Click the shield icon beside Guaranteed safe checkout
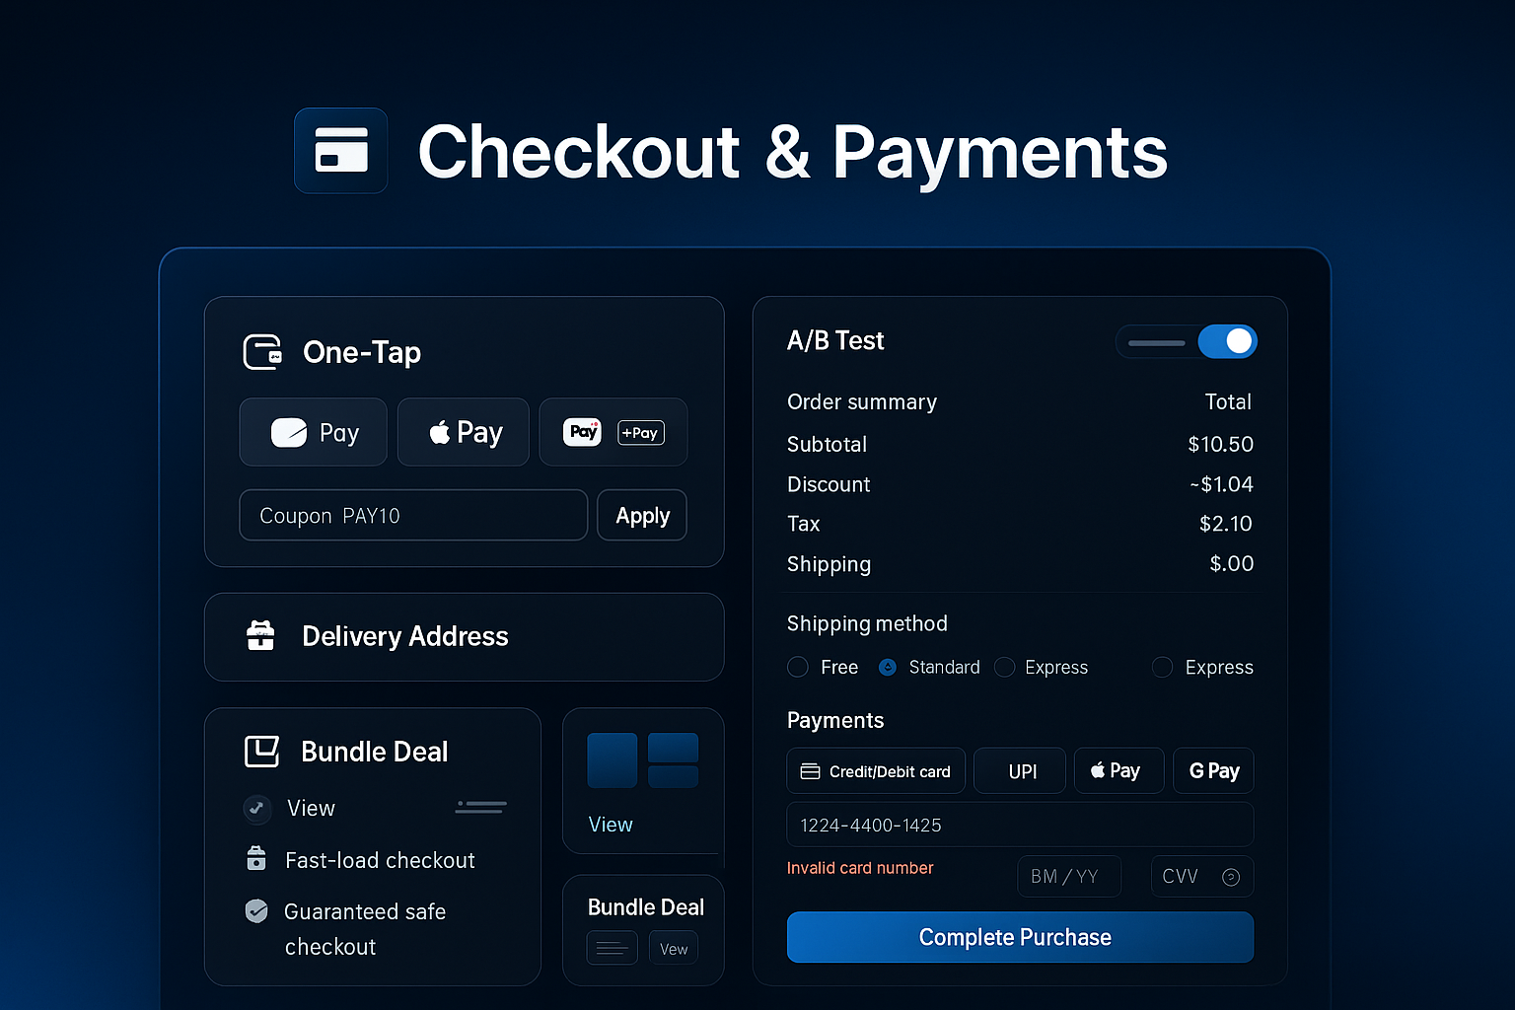 click(x=256, y=910)
